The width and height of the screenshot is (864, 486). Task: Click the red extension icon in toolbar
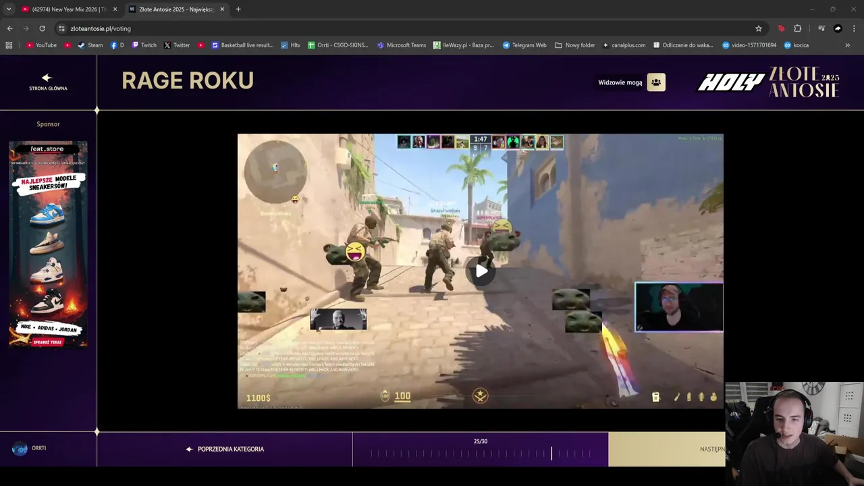[x=781, y=28]
